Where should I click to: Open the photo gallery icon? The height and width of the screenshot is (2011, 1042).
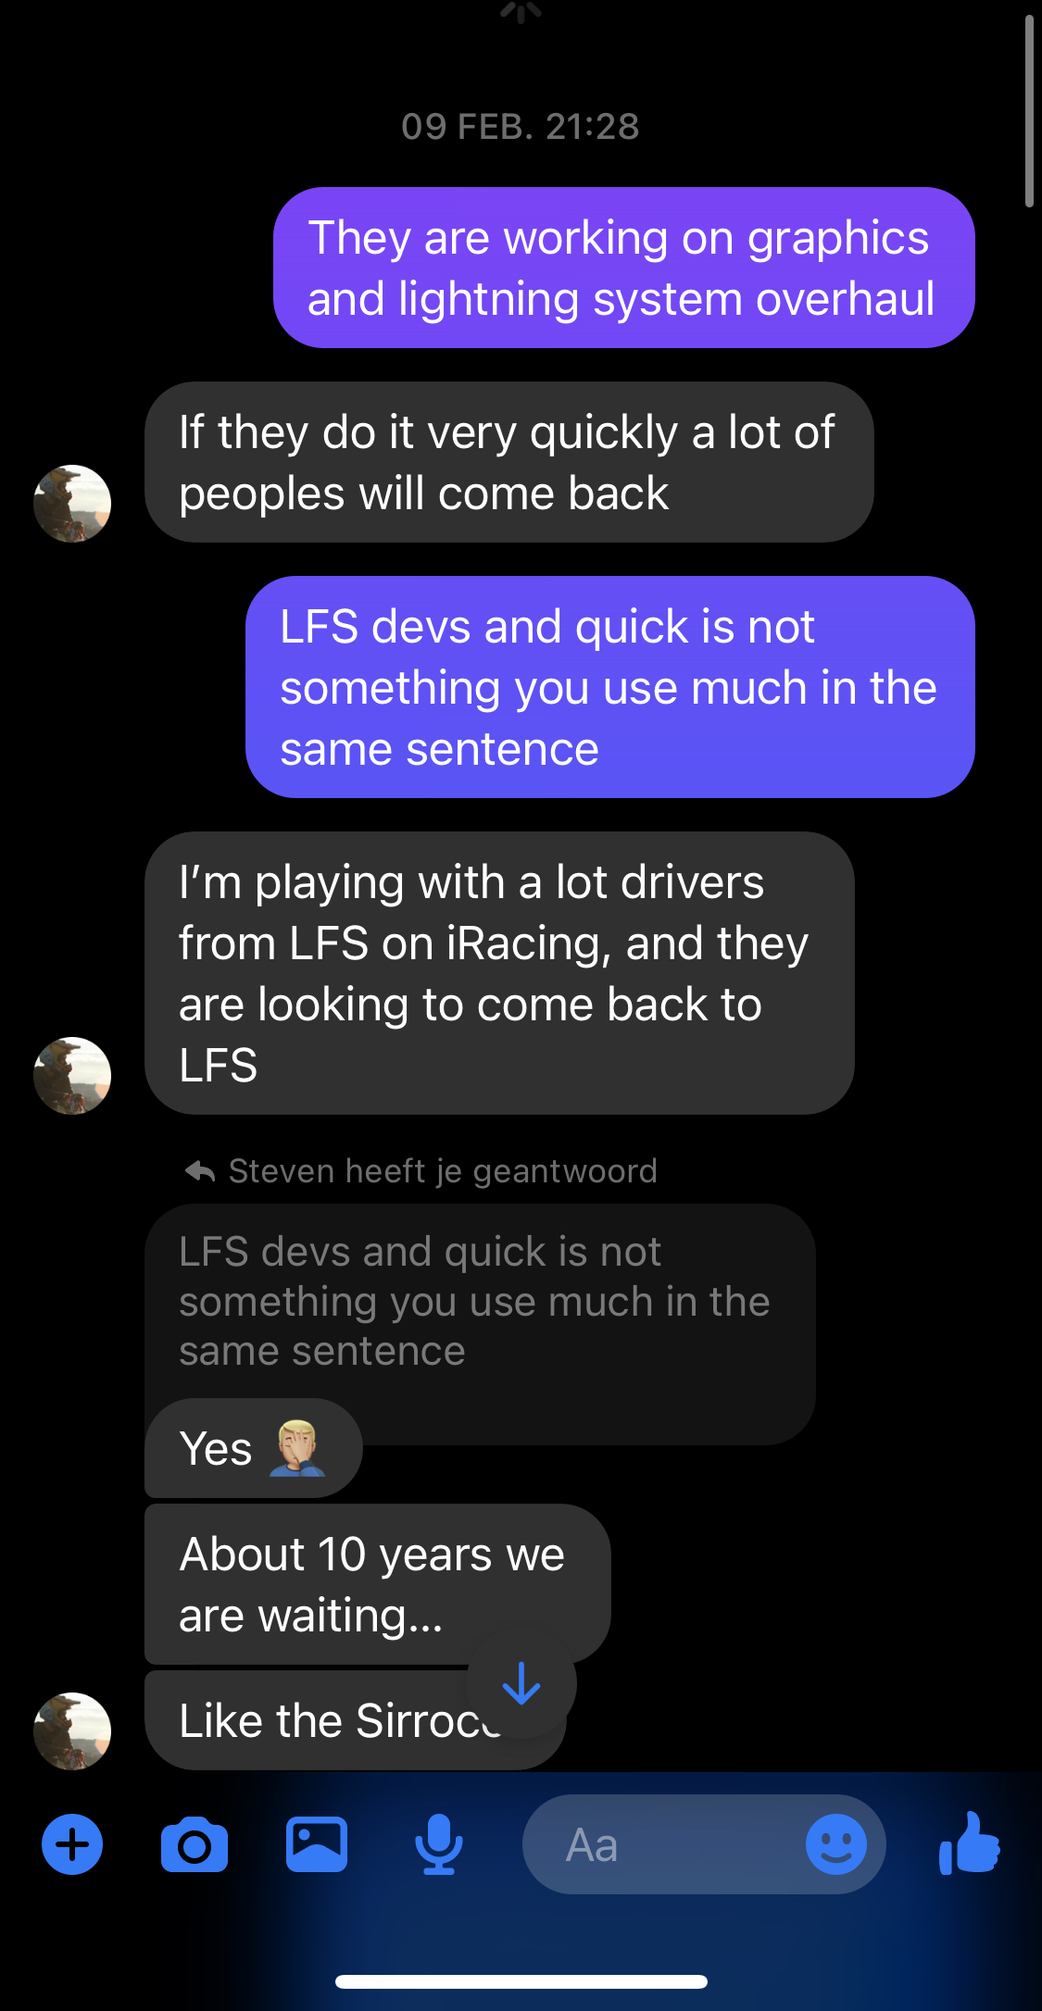pos(317,1844)
